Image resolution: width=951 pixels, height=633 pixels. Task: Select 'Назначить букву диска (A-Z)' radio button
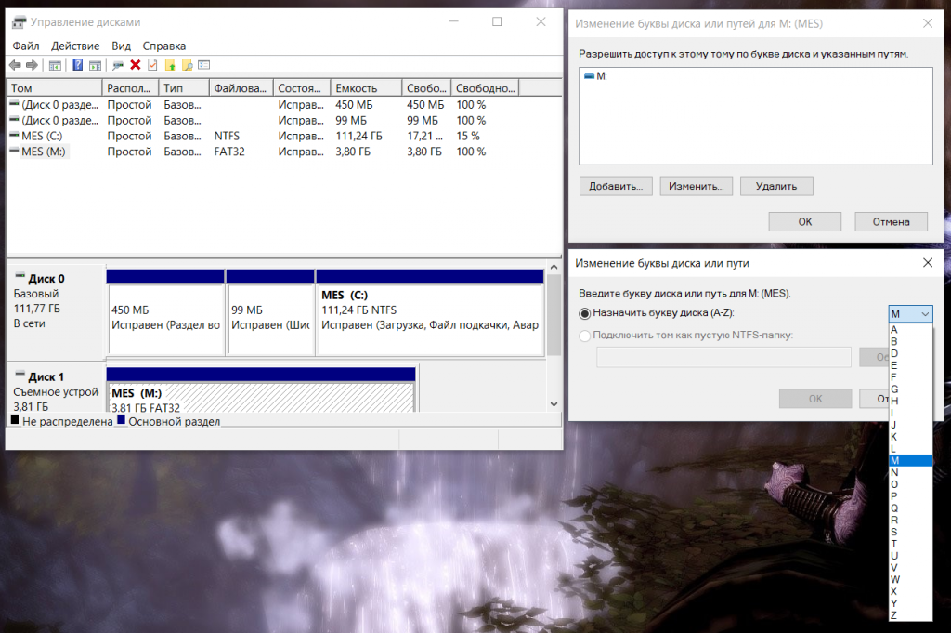pos(585,314)
